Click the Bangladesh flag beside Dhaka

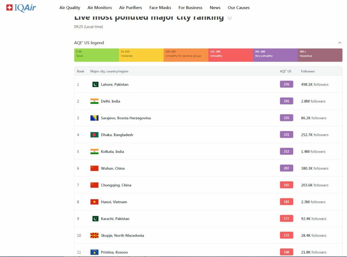[94, 135]
